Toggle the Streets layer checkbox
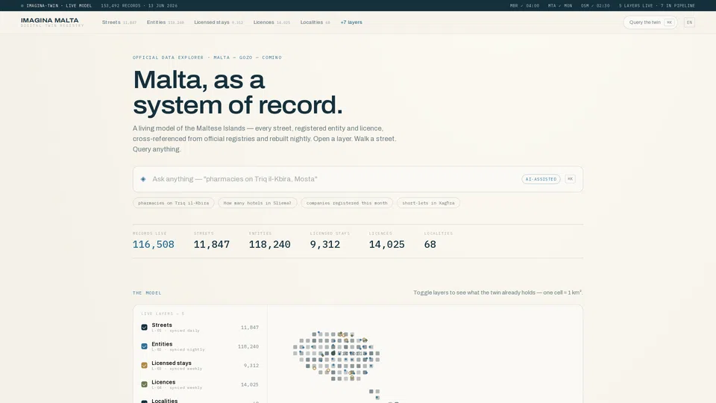Screen dimensions: 716x403 [144, 327]
